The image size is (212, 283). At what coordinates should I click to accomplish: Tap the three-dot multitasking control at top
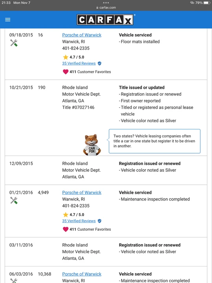[x=106, y=3]
